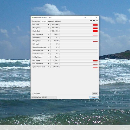130x130 pixels.
Task: Click the Close button
Action: point(94,97)
